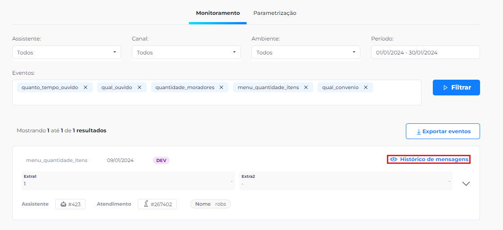The image size is (503, 230).
Task: Open the Parametrização tab
Action: tap(274, 13)
